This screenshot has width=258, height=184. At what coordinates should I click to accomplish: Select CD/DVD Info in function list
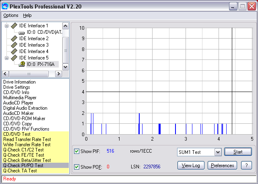(x=16, y=92)
